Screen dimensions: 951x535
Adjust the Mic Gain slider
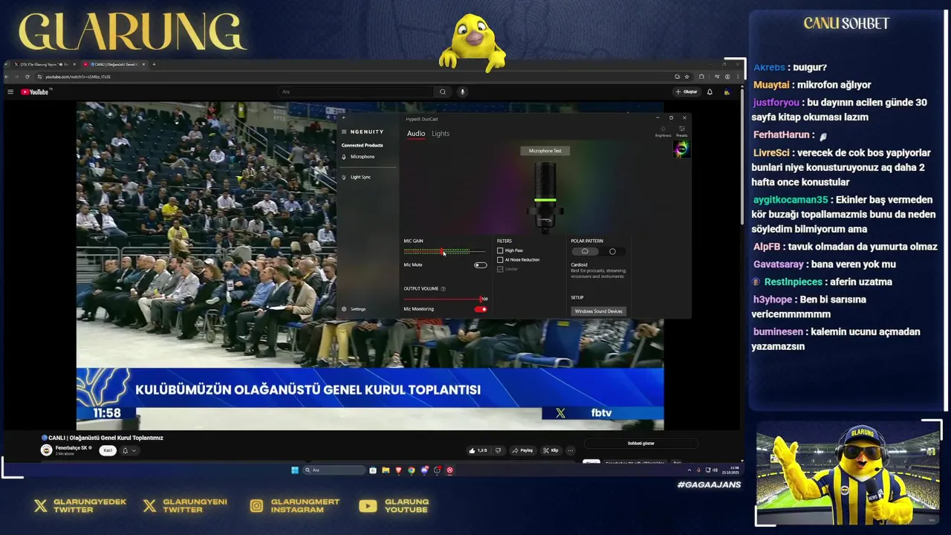[x=444, y=252]
